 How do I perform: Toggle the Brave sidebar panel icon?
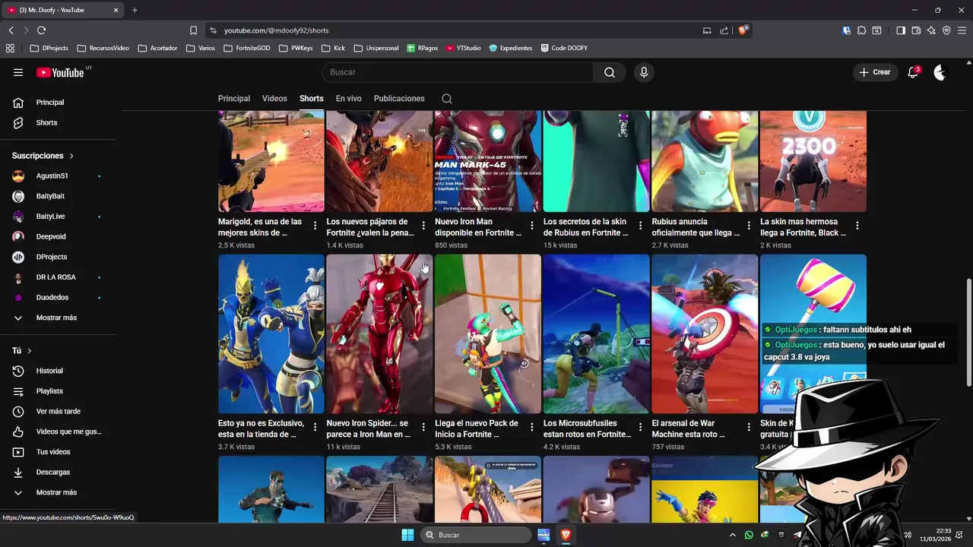coord(901,30)
